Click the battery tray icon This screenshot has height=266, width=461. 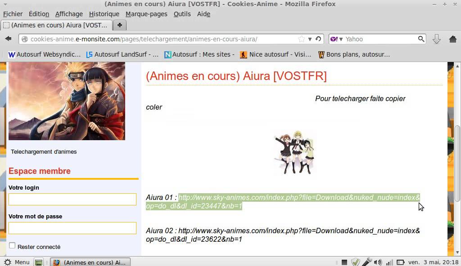pos(400,262)
